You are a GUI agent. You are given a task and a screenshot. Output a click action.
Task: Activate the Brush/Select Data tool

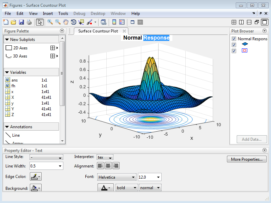click(x=89, y=22)
